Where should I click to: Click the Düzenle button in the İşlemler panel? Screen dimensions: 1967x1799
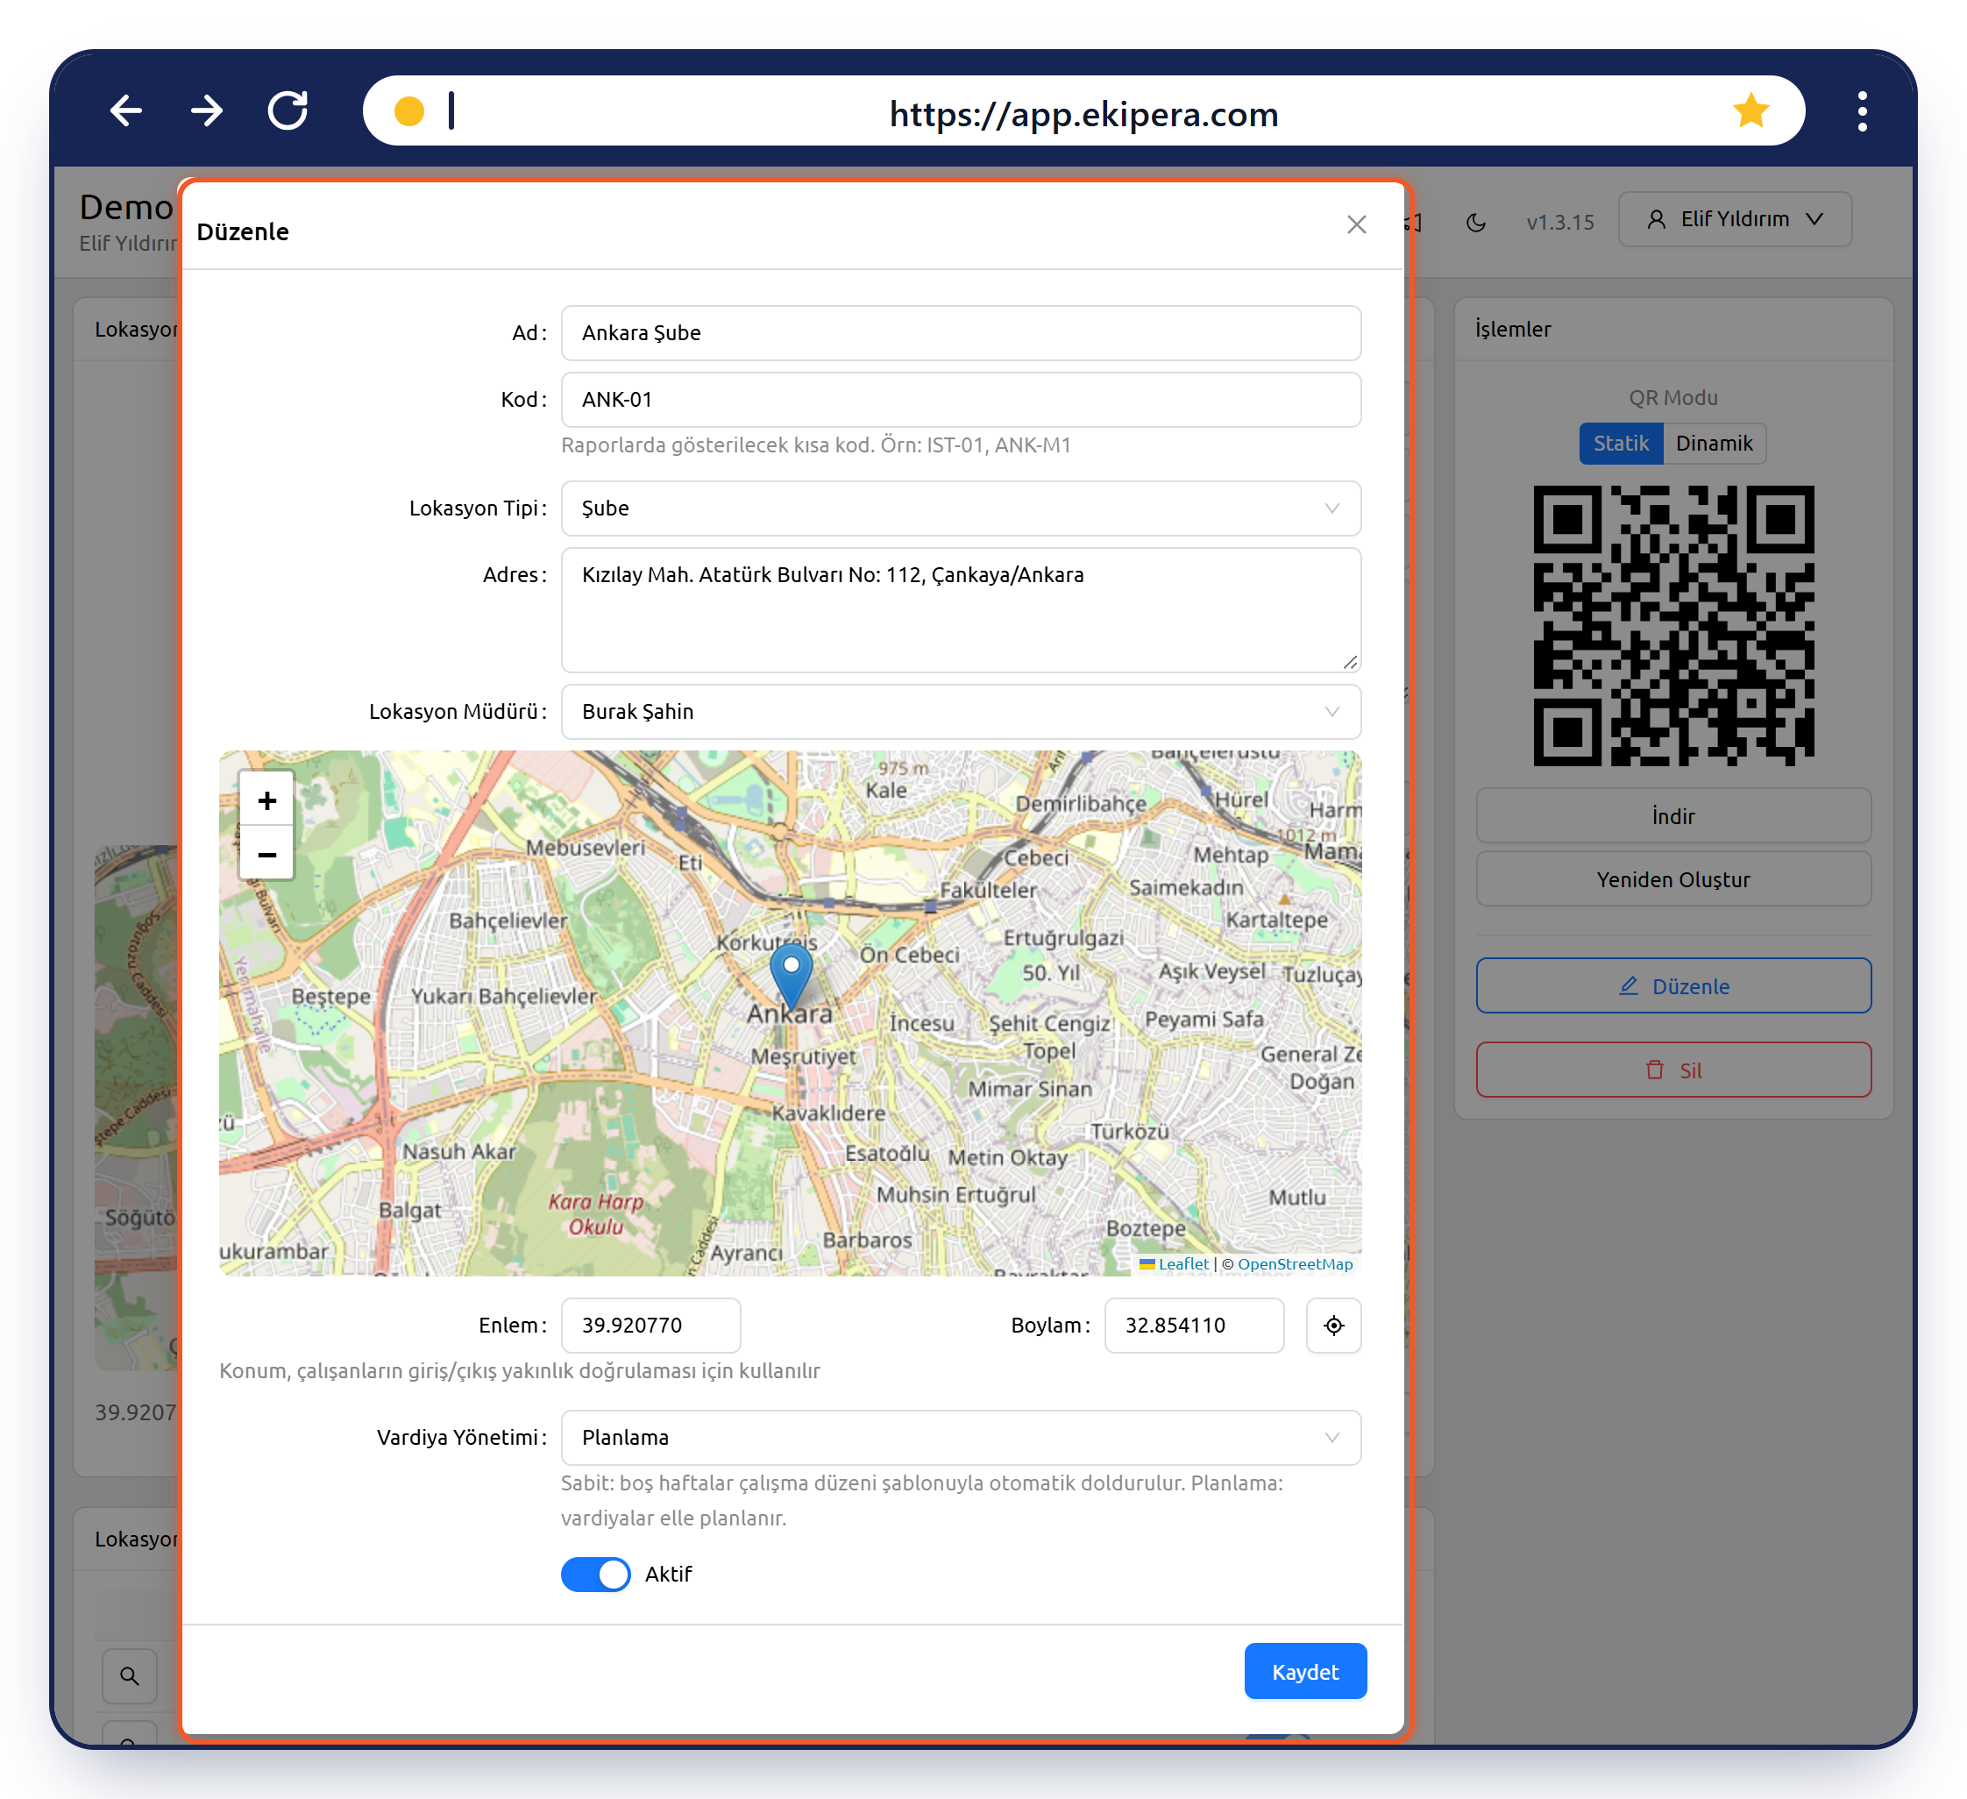(x=1673, y=985)
